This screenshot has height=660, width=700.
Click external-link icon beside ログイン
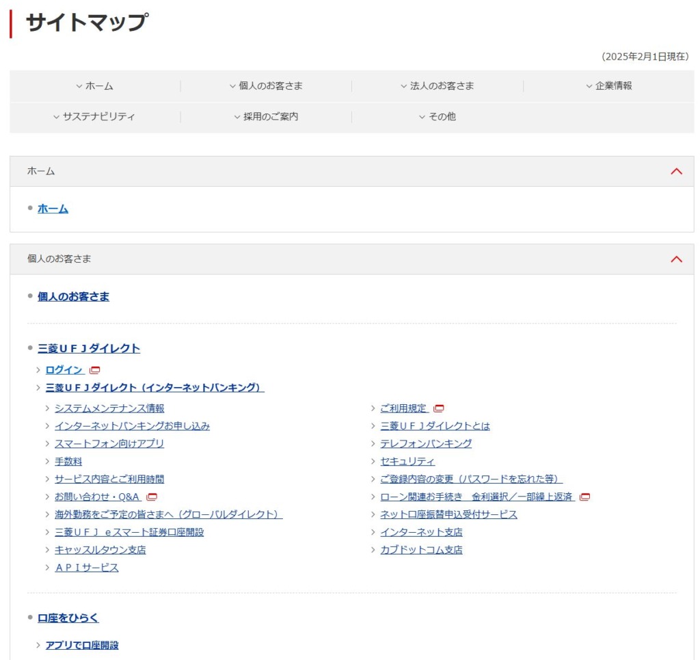(95, 370)
